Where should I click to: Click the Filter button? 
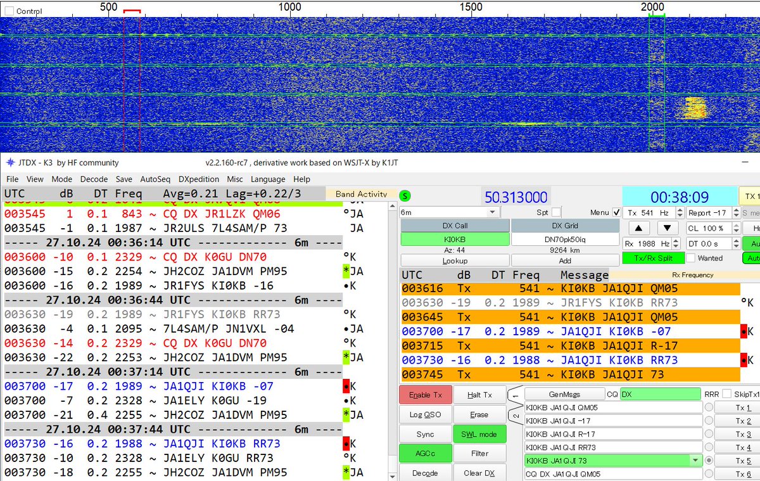pos(479,454)
